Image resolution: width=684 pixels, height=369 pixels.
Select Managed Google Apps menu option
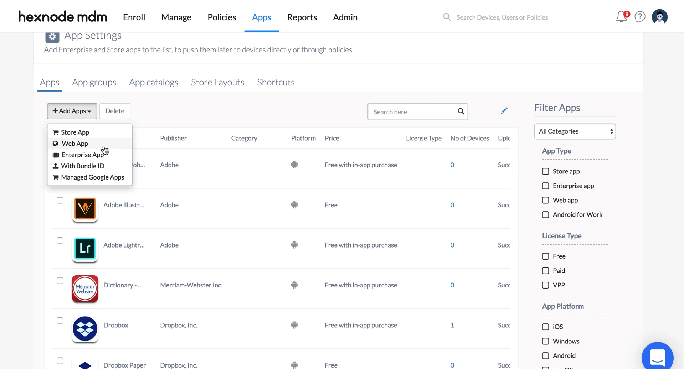92,177
